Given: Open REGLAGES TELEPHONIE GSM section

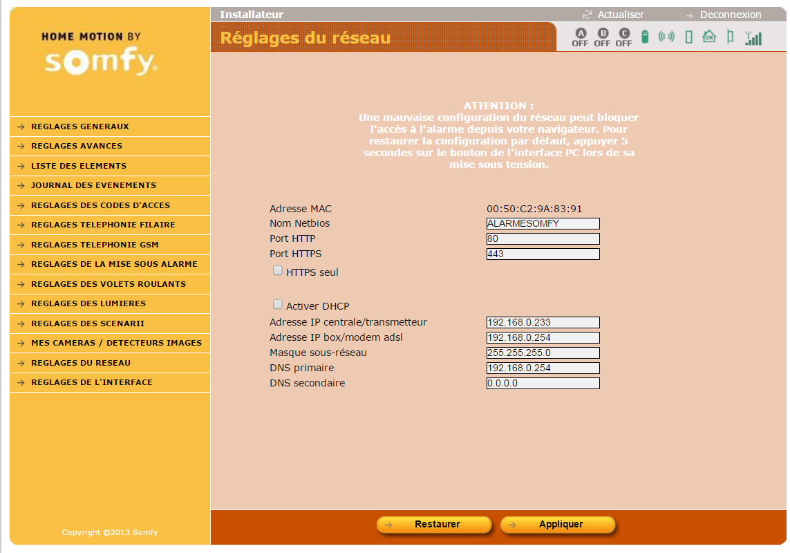Looking at the screenshot, I should pos(95,245).
